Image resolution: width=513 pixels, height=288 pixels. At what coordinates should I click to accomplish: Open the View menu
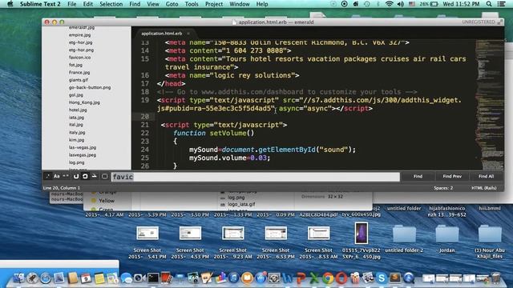pos(153,4)
